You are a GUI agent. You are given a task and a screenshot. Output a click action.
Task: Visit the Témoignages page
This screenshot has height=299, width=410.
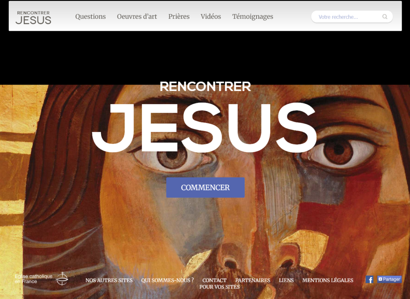pyautogui.click(x=253, y=17)
